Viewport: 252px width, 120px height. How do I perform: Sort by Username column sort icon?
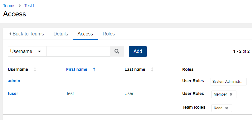(x=35, y=69)
